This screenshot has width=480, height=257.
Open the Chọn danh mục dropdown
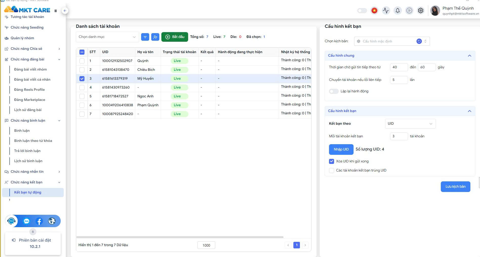coord(107,37)
